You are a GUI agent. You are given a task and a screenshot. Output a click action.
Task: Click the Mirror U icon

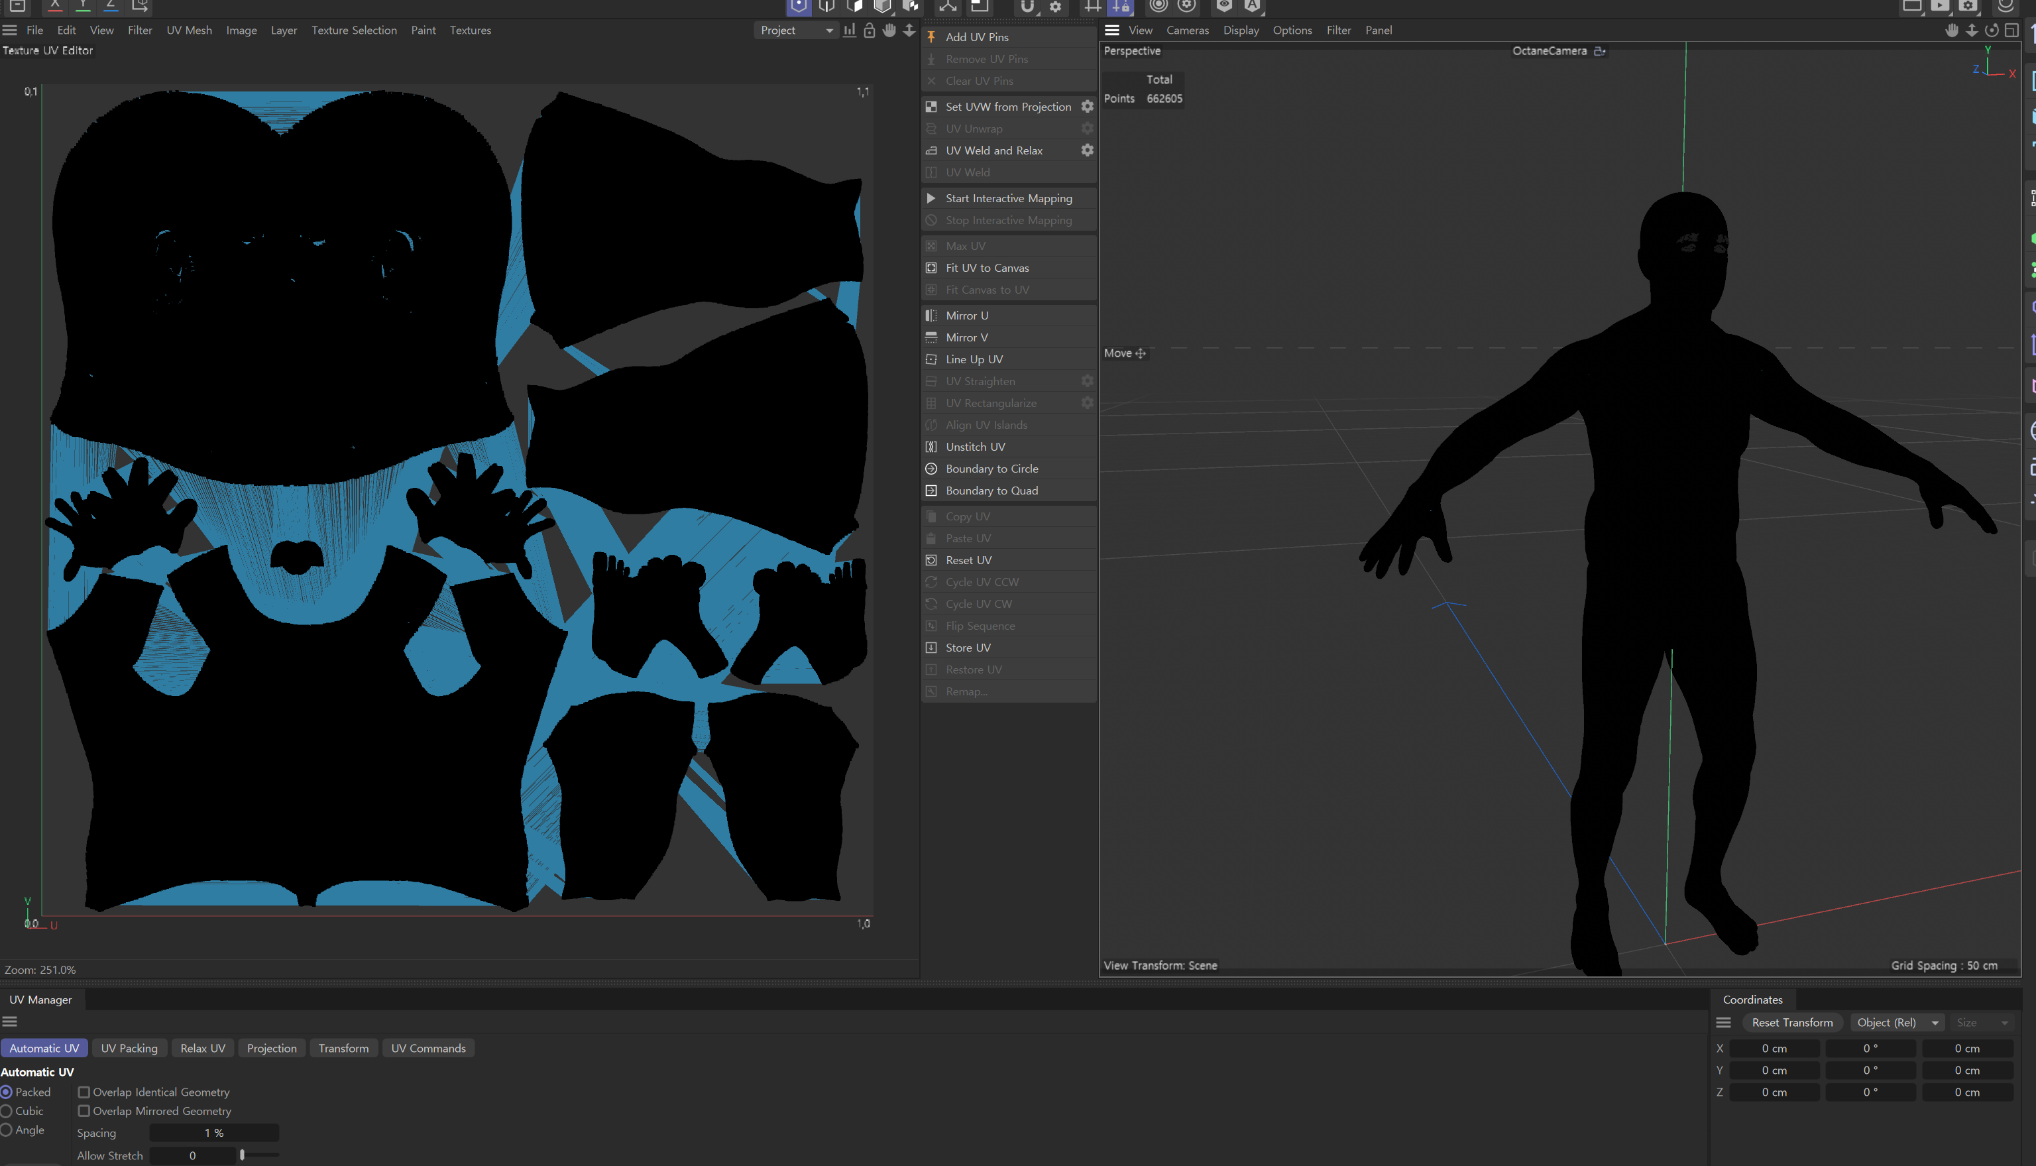[x=931, y=316]
